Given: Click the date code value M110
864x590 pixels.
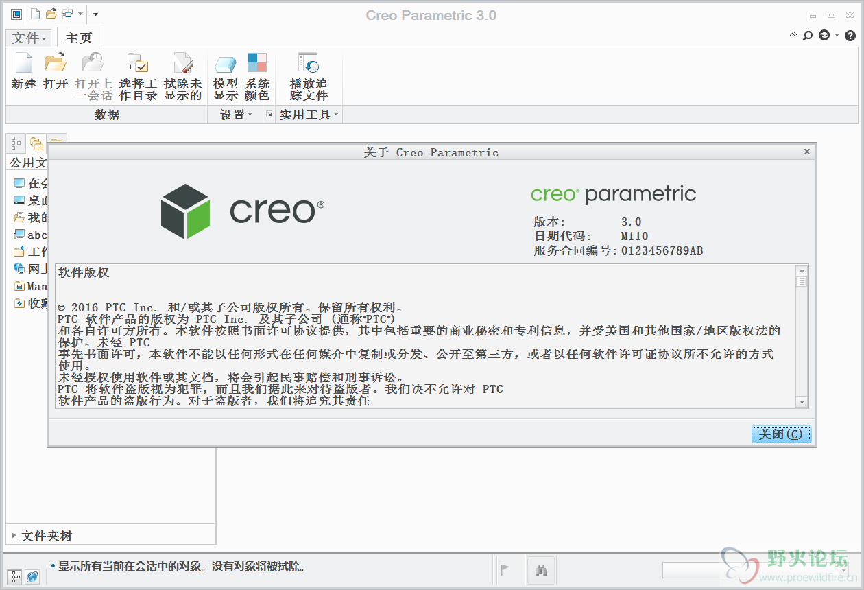Looking at the screenshot, I should pyautogui.click(x=634, y=236).
